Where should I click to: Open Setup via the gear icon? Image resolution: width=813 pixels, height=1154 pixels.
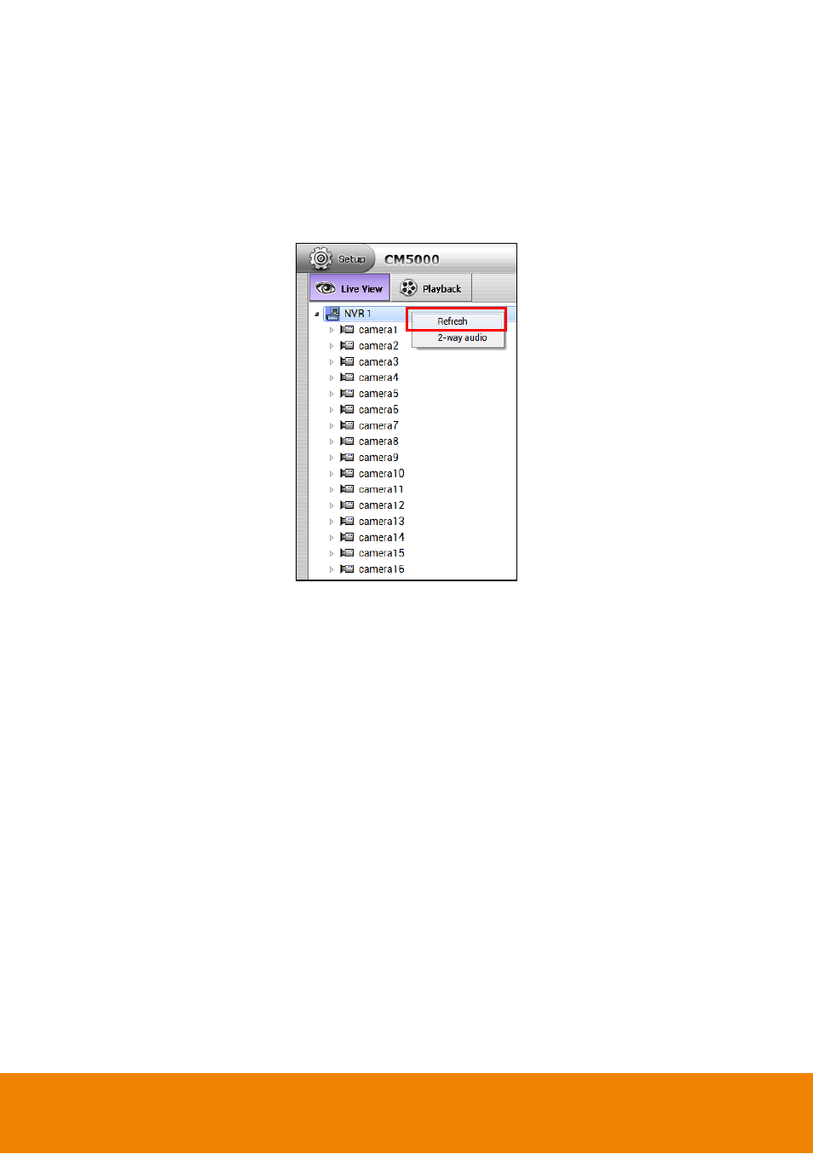point(321,258)
